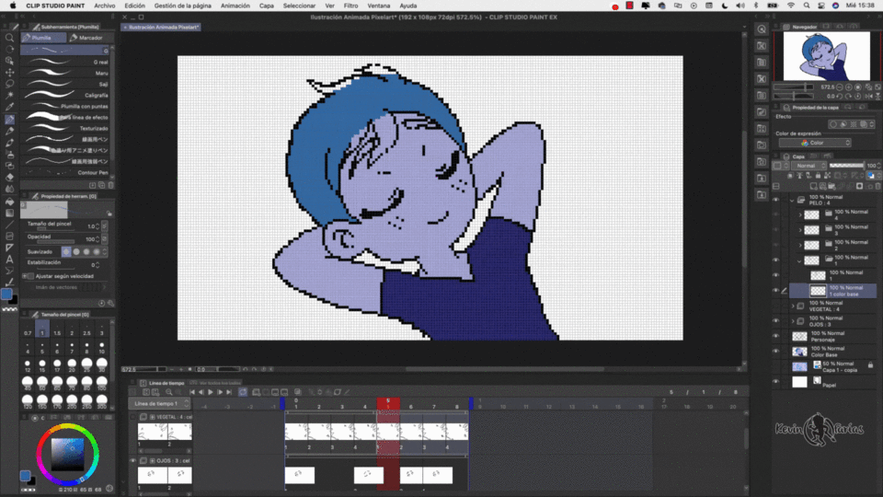The width and height of the screenshot is (883, 497).
Task: Select the eyedropper tool
Action: [9, 107]
